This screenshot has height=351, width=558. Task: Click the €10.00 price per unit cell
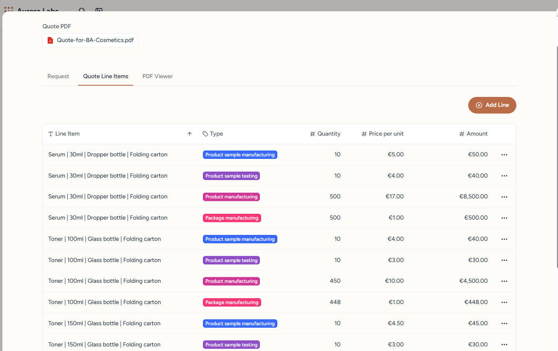[x=395, y=281]
